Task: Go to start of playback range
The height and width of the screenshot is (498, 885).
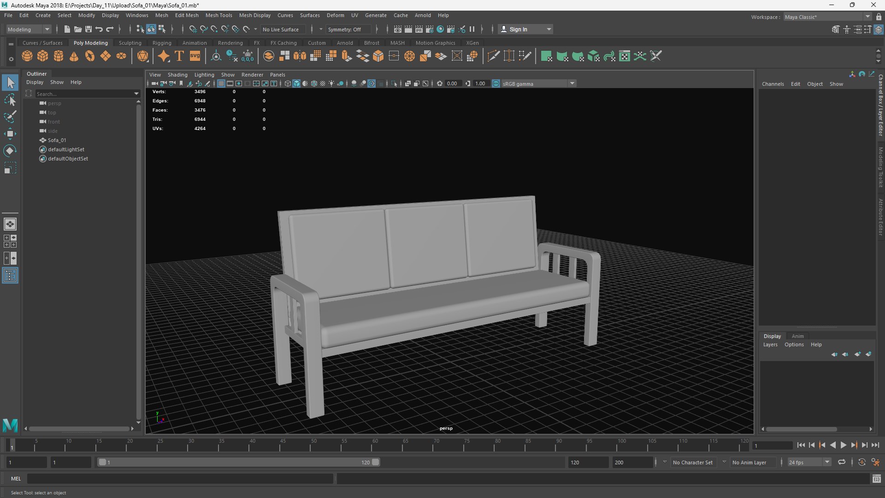Action: coord(801,445)
